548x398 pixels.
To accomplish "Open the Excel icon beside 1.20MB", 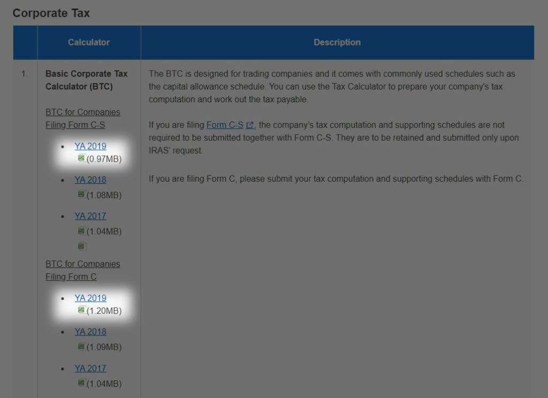I will tap(81, 309).
